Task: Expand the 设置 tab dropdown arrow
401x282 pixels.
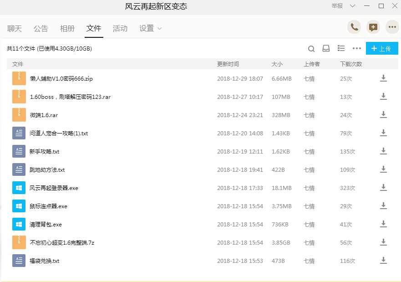Action: 160,29
